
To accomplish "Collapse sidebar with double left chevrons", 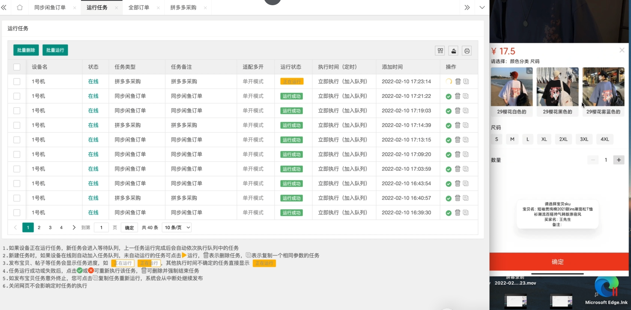I will [x=4, y=7].
